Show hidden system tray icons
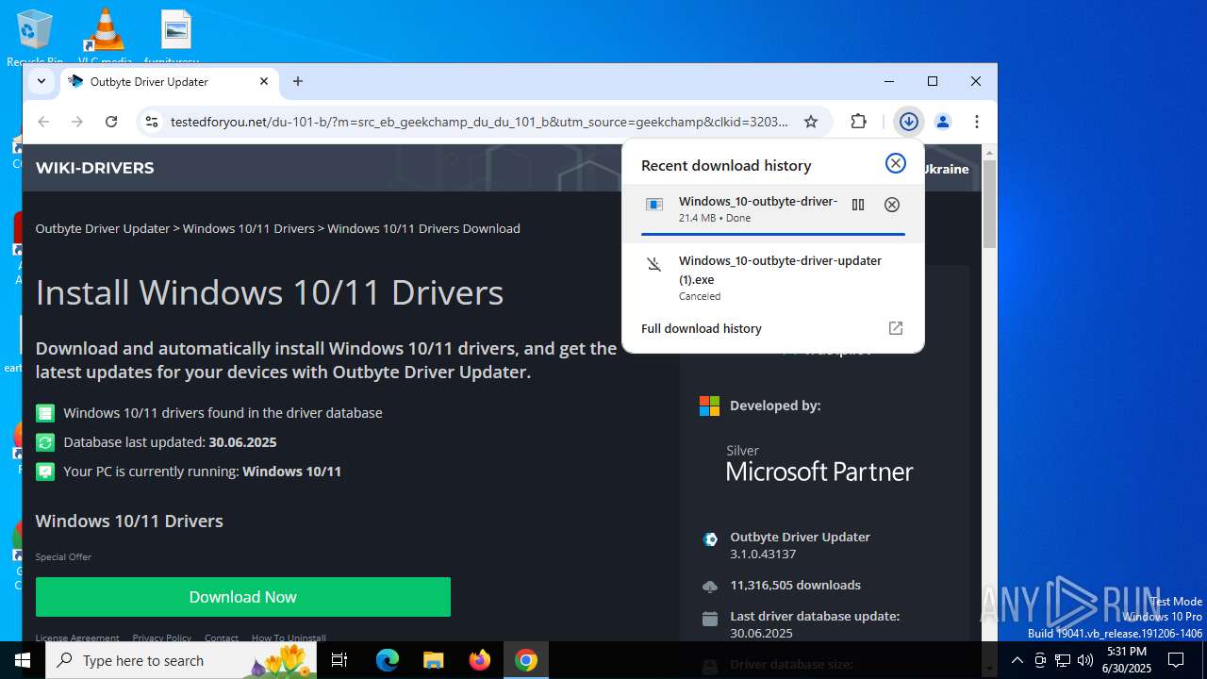This screenshot has width=1207, height=679. pyautogui.click(x=1017, y=660)
